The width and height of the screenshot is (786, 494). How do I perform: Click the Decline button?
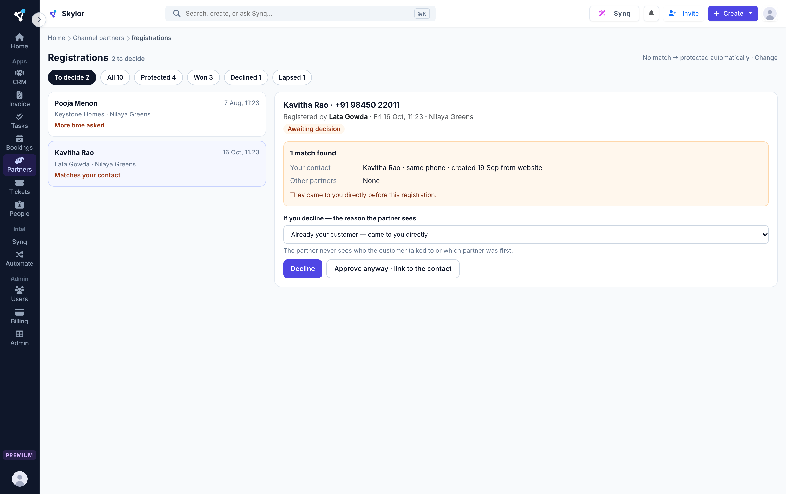tap(303, 269)
